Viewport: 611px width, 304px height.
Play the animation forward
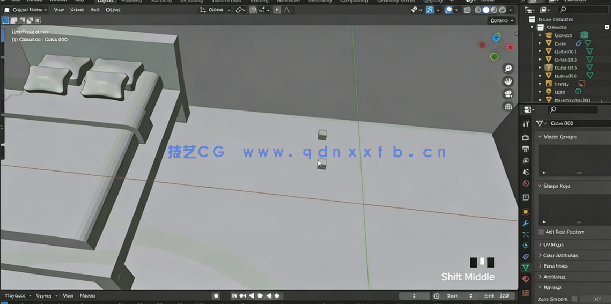[x=260, y=296]
